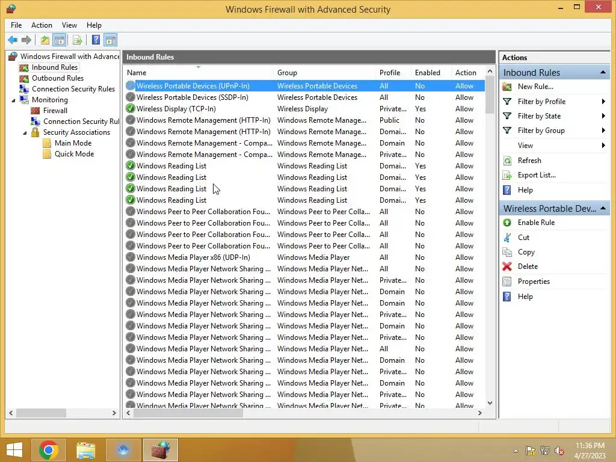Click the Firewall app taskbar button
Image resolution: width=616 pixels, height=462 pixels.
[160, 450]
